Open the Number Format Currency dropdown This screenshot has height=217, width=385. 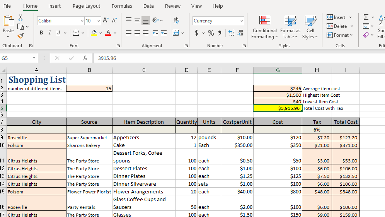(242, 21)
